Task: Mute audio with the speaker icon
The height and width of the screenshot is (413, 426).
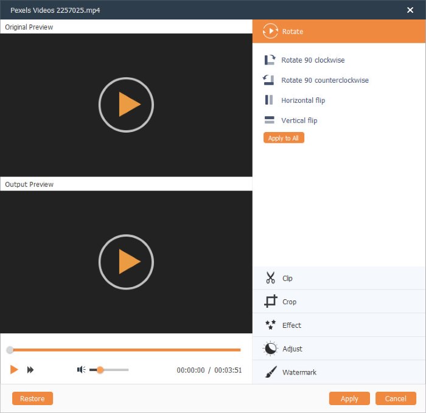Action: 81,370
